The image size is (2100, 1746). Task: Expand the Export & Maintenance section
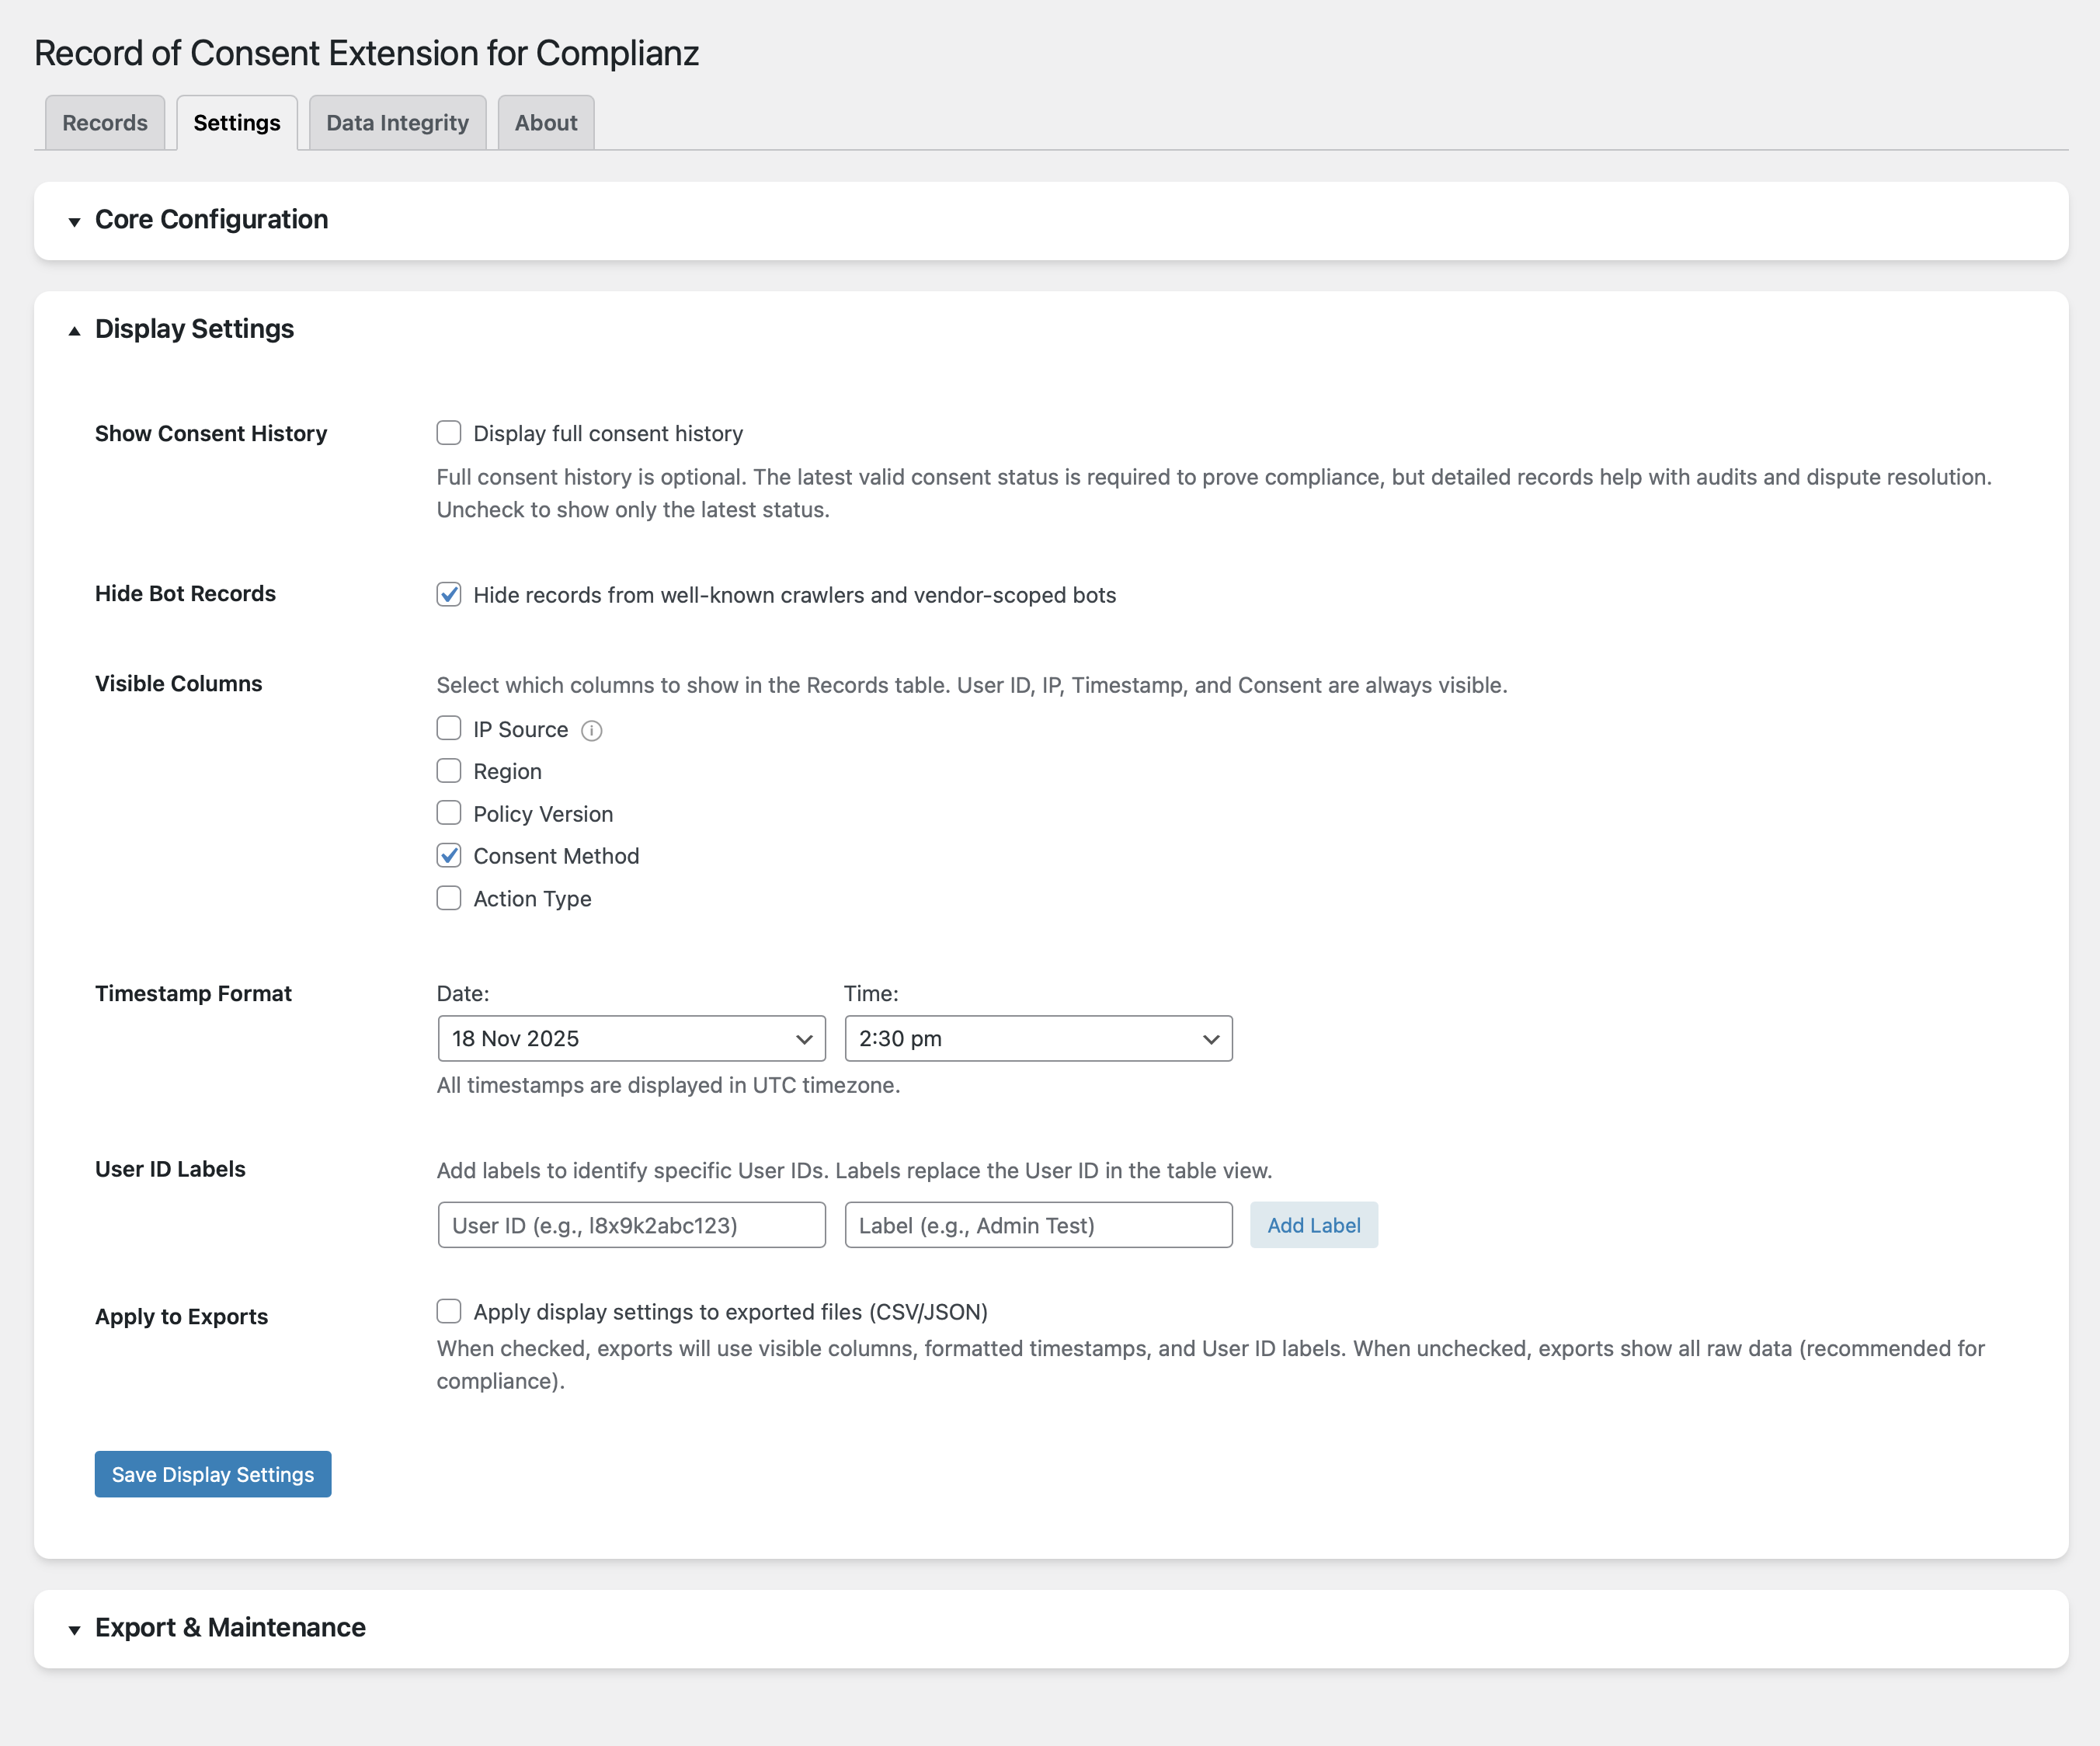point(230,1627)
